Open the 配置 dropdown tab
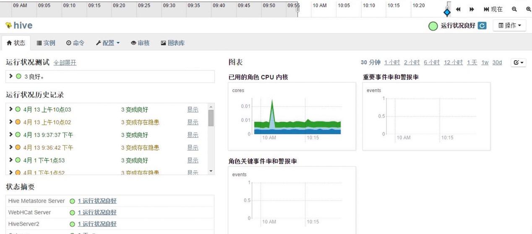Viewport: 532px width, 234px height. [107, 43]
